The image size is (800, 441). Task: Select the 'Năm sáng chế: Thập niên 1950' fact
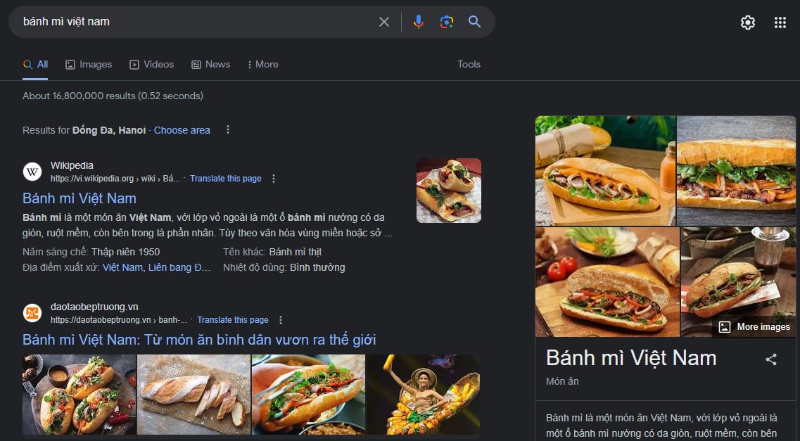91,252
